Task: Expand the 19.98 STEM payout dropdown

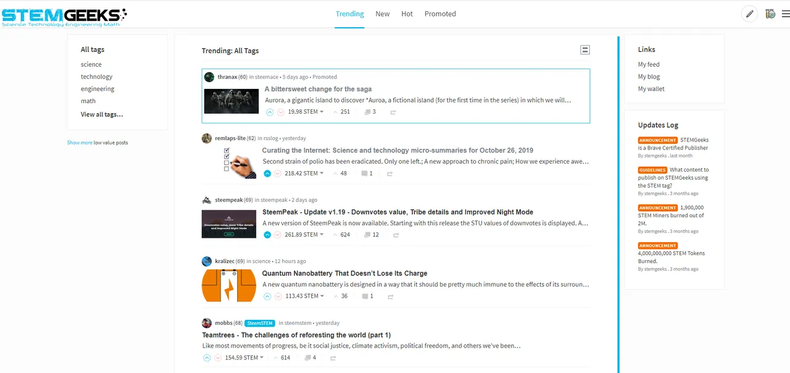Action: pyautogui.click(x=306, y=112)
